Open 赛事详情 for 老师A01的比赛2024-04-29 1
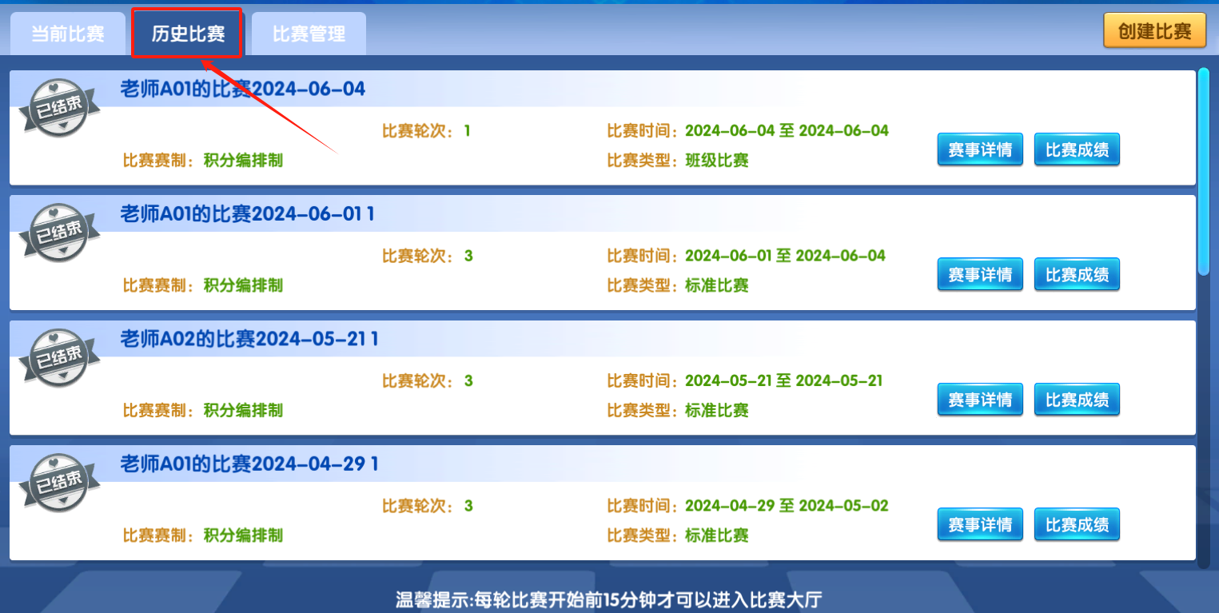The height and width of the screenshot is (613, 1219). (x=980, y=524)
